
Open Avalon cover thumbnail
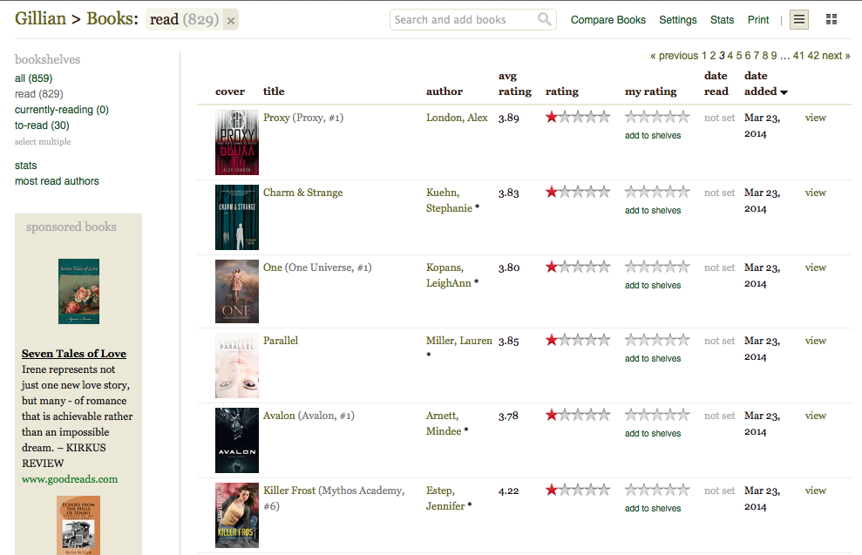pyautogui.click(x=237, y=440)
